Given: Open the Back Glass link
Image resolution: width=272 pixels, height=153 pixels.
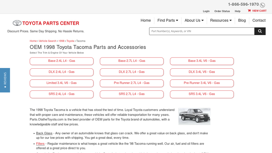Looking at the screenshot, I should [44, 133].
